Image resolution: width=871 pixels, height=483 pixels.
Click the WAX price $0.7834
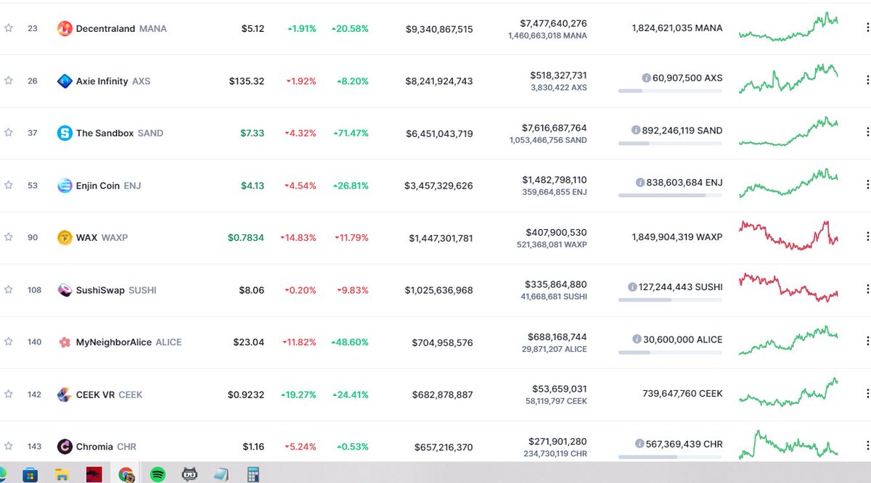pyautogui.click(x=246, y=238)
